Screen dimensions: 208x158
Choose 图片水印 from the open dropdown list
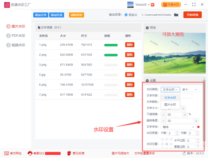(x=170, y=104)
